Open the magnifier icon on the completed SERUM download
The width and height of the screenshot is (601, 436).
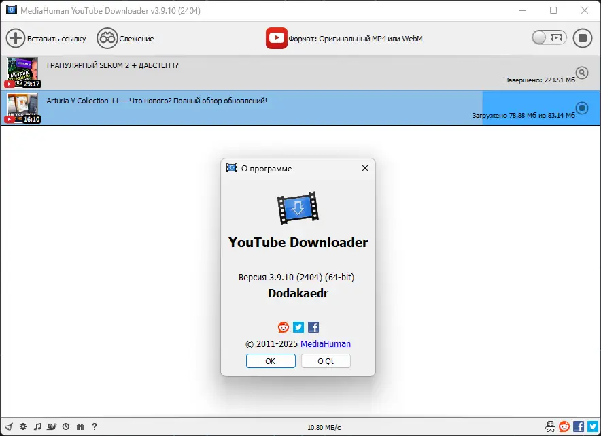[581, 71]
